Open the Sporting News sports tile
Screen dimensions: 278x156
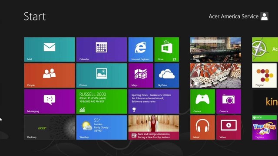pos(154,101)
